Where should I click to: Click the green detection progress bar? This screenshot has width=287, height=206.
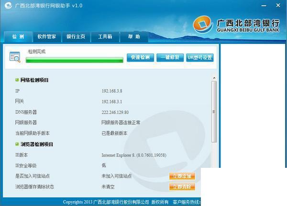pos(75,60)
